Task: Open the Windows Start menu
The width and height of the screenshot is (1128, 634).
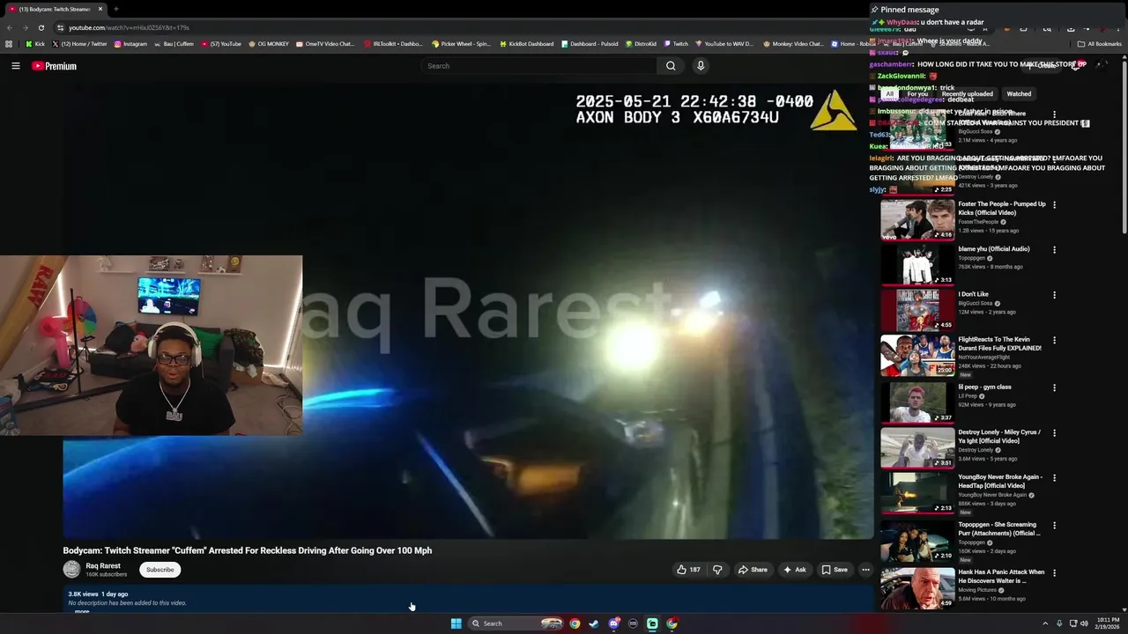Action: [x=456, y=623]
